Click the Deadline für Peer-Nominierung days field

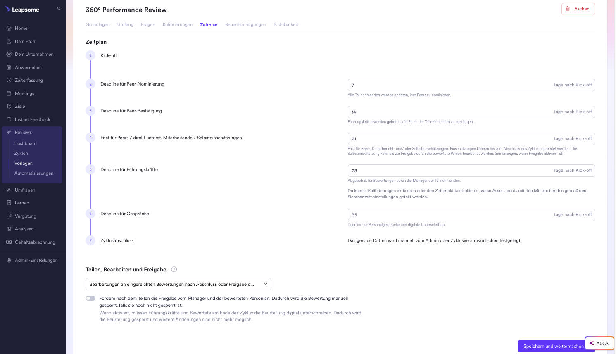tap(471, 85)
